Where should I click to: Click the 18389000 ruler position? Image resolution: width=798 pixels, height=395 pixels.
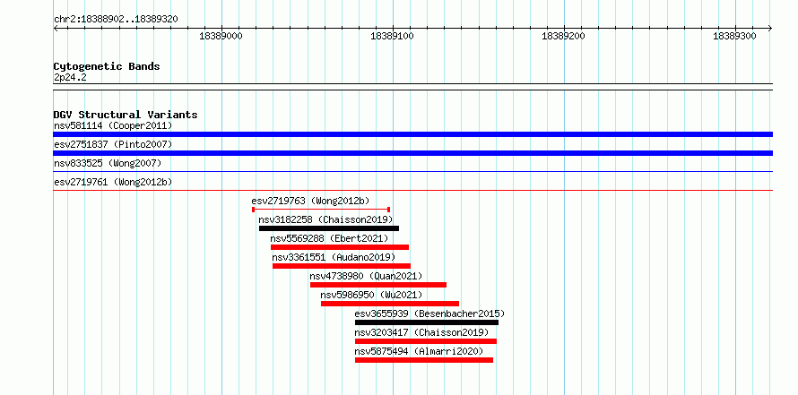[221, 36]
